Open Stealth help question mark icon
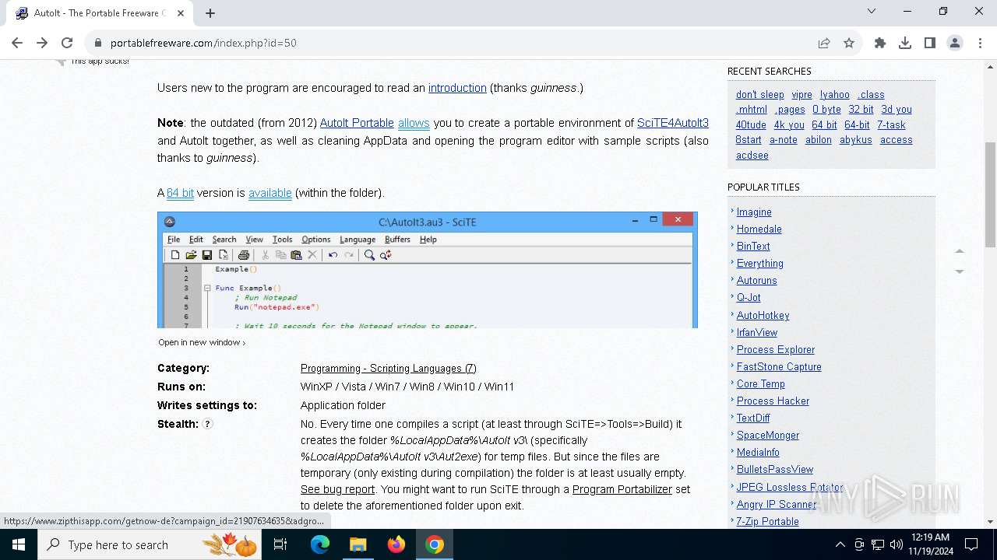 tap(207, 424)
